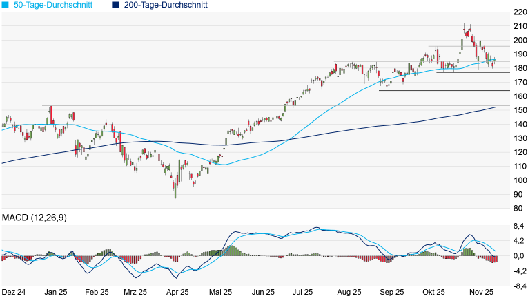Select the Okt 25 date label
528x296 pixels.
pos(436,292)
